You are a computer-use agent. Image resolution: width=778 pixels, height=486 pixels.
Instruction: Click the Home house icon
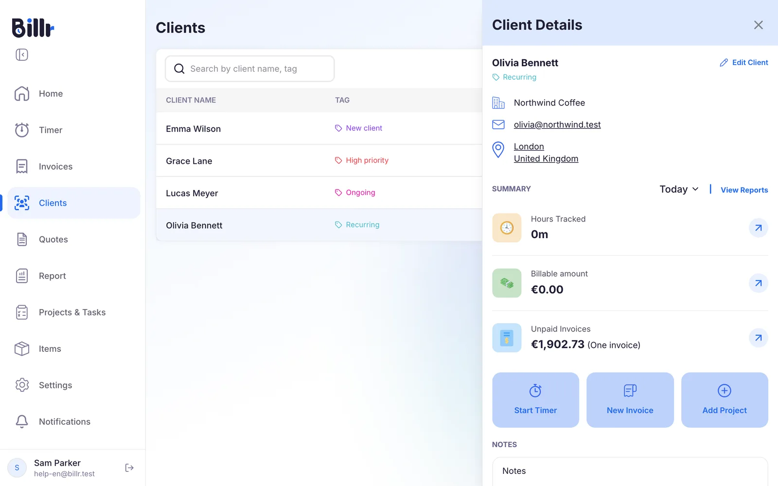click(x=22, y=93)
